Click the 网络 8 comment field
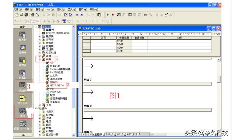 (x=147, y=110)
